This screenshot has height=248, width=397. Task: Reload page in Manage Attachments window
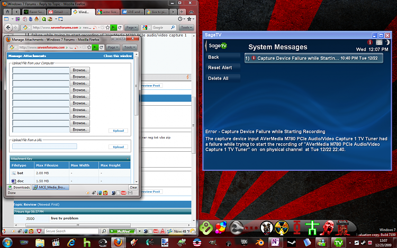pyautogui.click(x=101, y=47)
